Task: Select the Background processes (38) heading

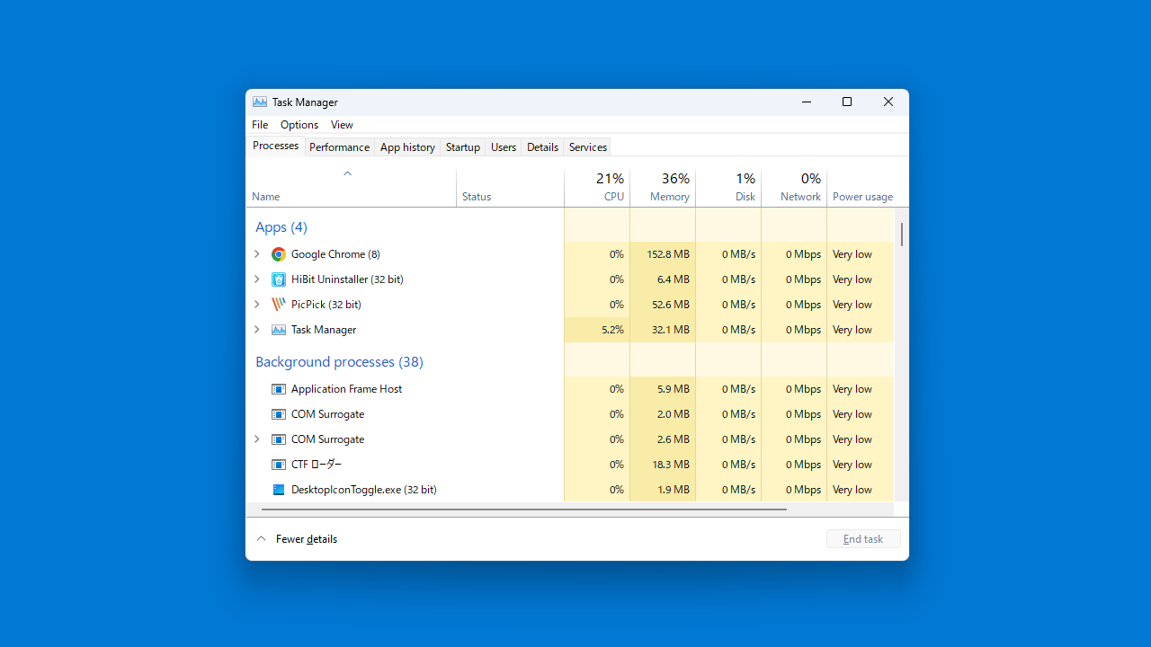Action: click(x=339, y=362)
